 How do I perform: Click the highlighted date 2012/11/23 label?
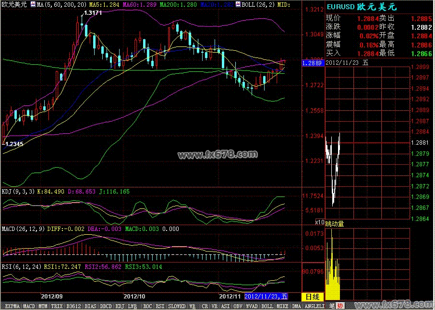pyautogui.click(x=266, y=297)
